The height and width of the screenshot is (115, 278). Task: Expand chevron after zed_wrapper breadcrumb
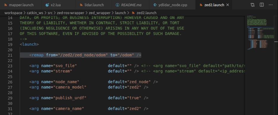pos(113,13)
